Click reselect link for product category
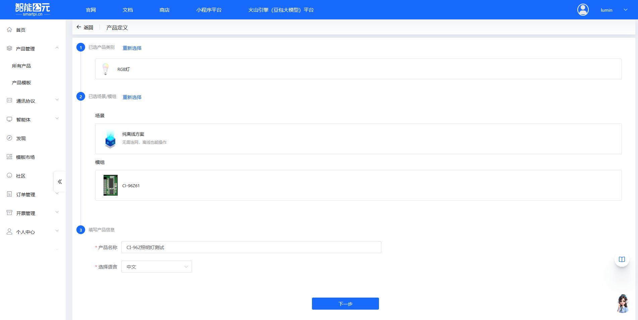The height and width of the screenshot is (320, 638). coord(132,48)
